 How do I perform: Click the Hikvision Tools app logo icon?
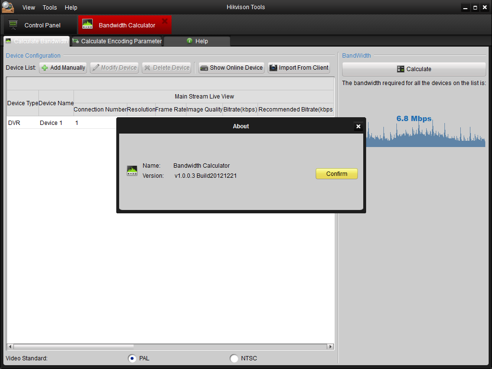coord(8,7)
